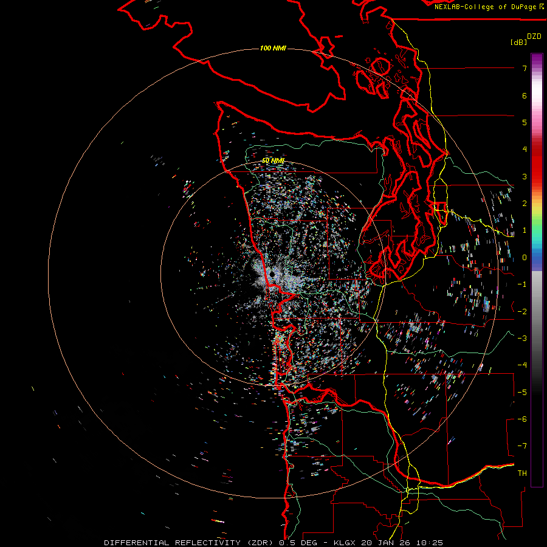Click the -2 dB colorbar tick label

(522, 311)
